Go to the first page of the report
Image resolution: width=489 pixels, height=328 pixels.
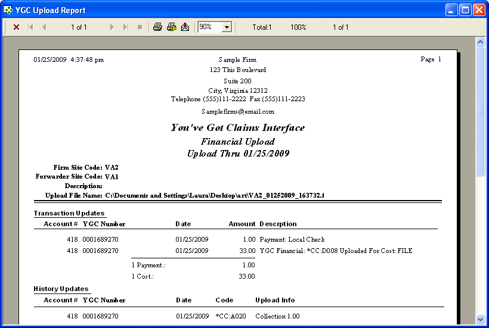30,27
